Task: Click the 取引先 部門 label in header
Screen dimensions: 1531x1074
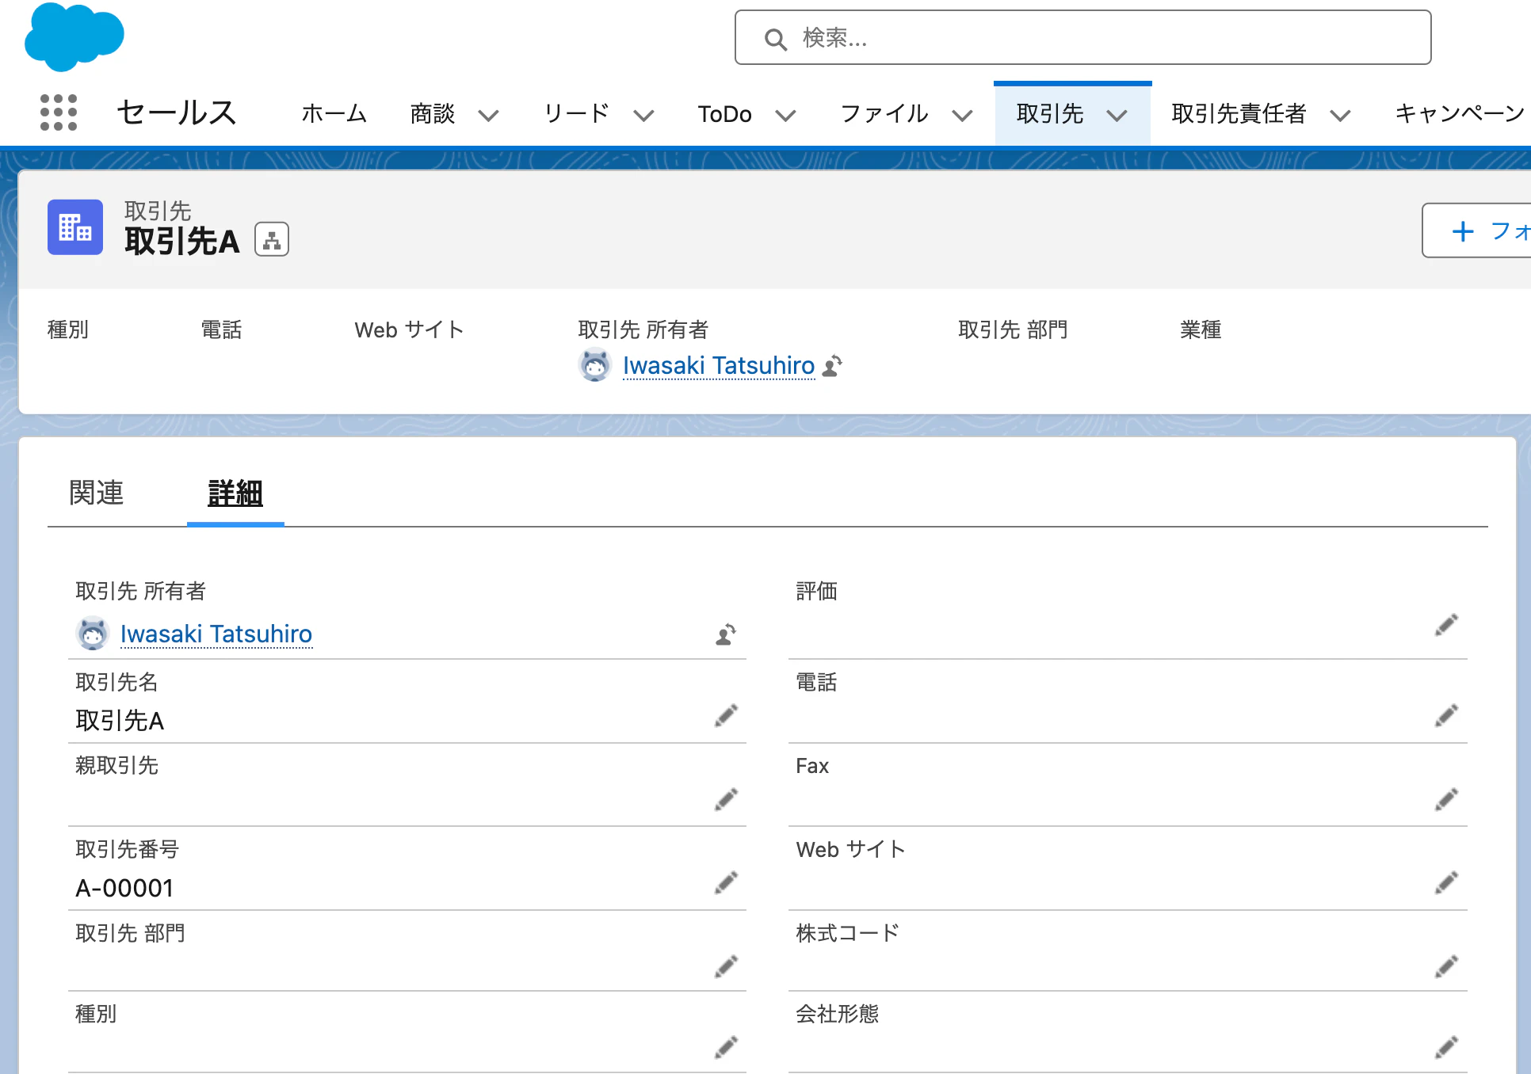Action: (1013, 329)
